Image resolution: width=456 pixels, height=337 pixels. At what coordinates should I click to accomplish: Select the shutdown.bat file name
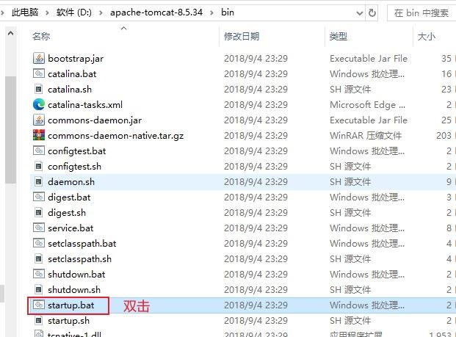pos(76,274)
